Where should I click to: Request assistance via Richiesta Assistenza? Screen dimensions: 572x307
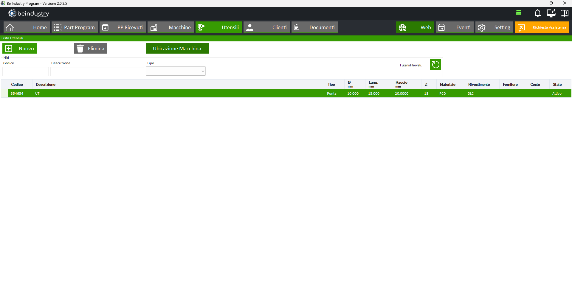click(x=542, y=27)
